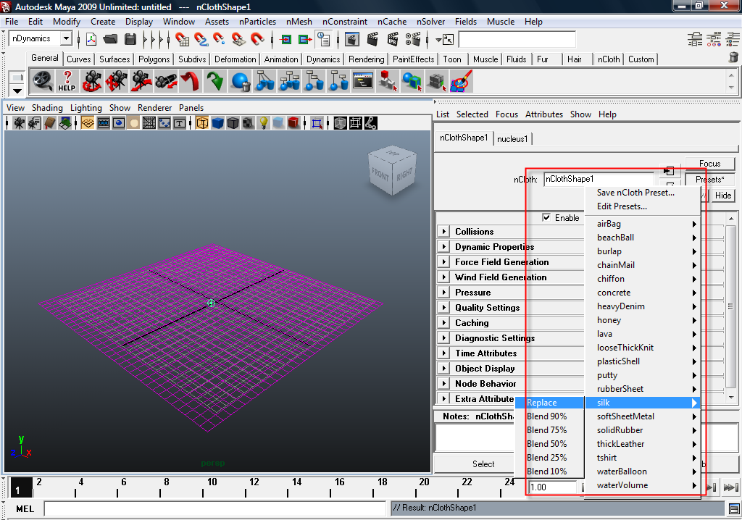Expand the Object Display section

coord(443,368)
